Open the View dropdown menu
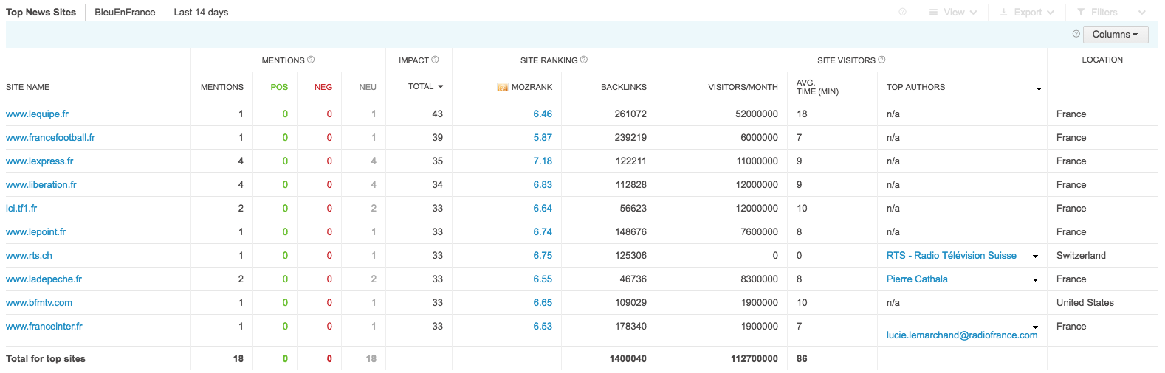This screenshot has width=1165, height=373. coord(953,12)
